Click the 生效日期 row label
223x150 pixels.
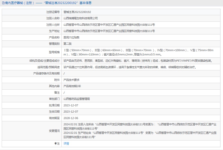(x=54, y=112)
